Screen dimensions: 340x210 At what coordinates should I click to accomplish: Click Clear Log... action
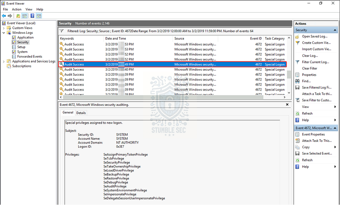tap(310, 56)
